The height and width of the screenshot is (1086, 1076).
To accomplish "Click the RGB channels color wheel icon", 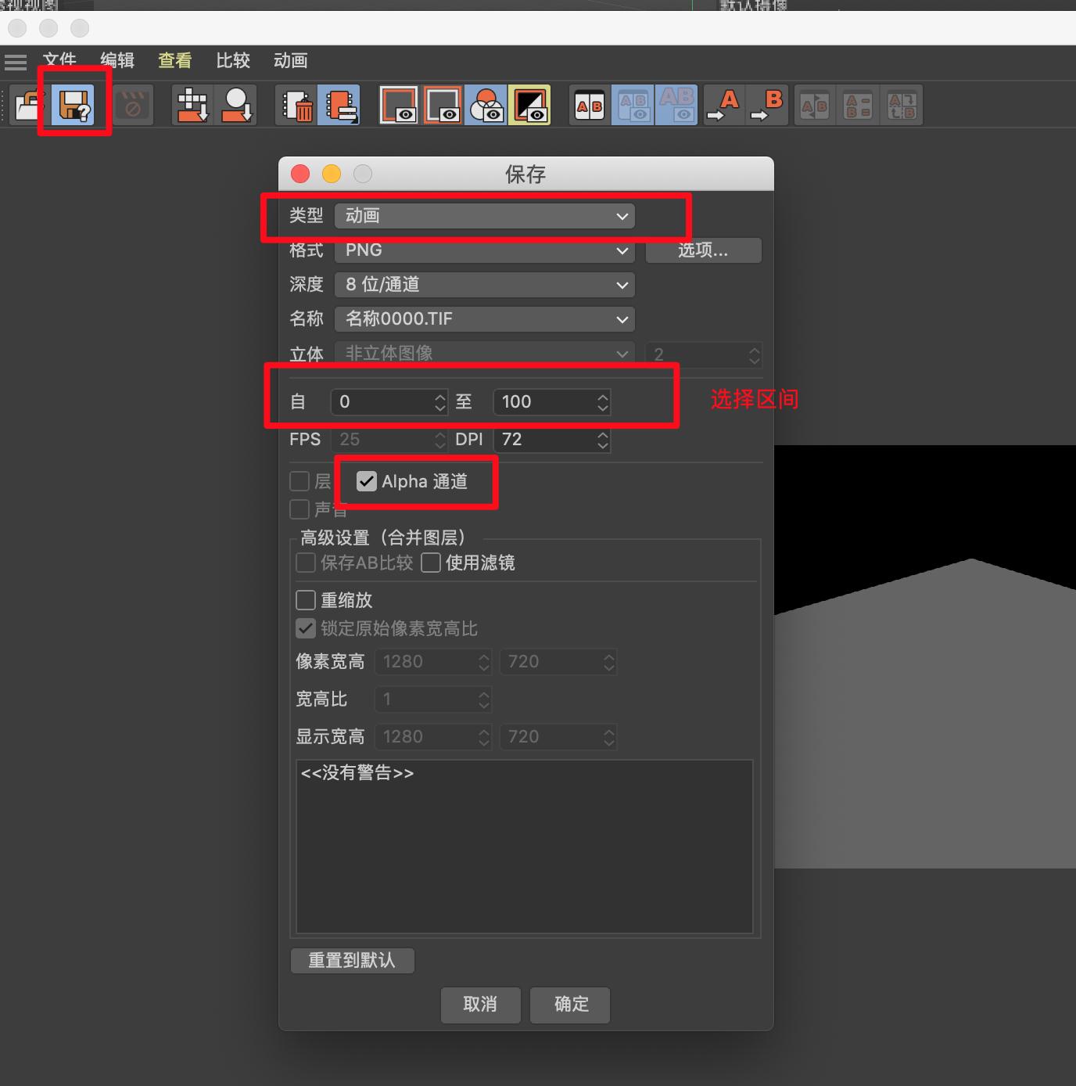I will (486, 105).
